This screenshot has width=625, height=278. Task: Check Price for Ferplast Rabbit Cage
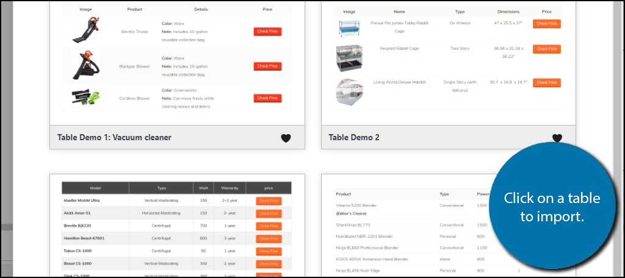click(546, 49)
